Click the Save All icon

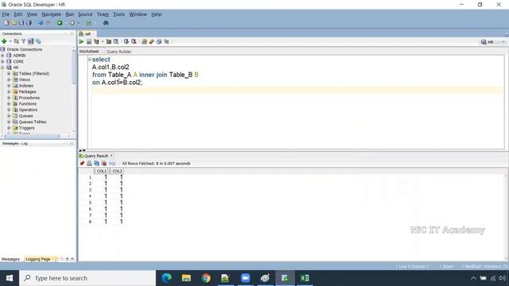(29, 23)
